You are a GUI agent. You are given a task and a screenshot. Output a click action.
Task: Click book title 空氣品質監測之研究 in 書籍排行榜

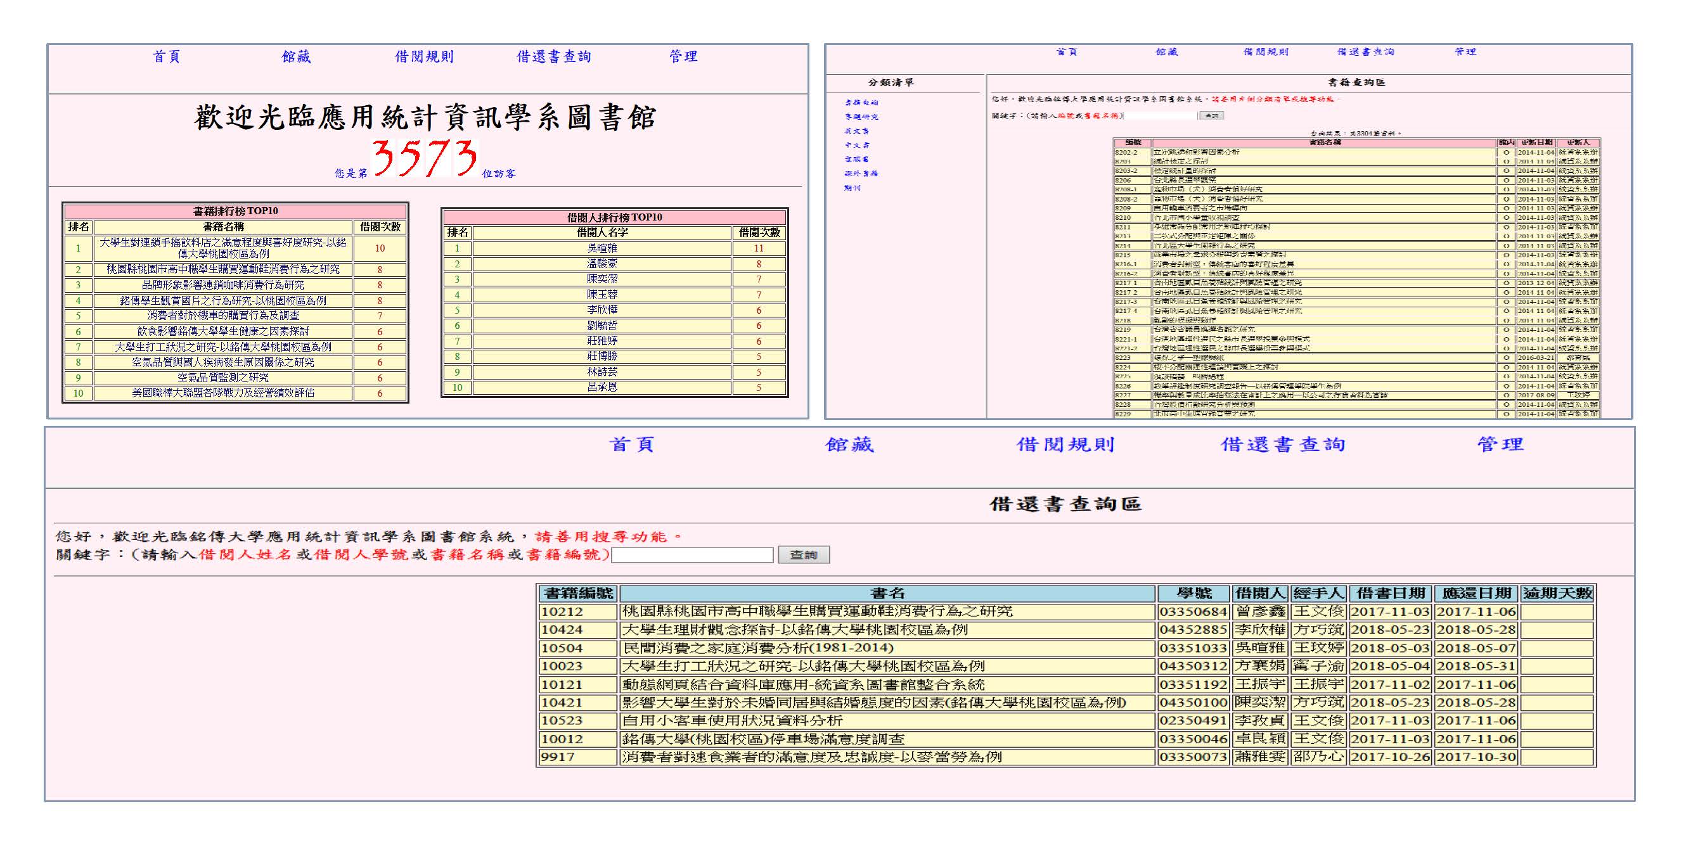click(223, 378)
